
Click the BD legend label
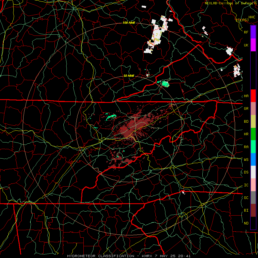[x=246, y=122]
